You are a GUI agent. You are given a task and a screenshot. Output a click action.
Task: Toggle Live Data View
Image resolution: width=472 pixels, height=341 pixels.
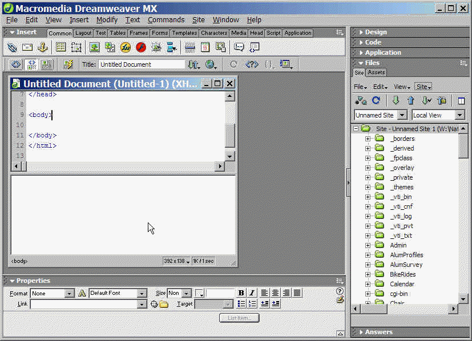coord(68,64)
